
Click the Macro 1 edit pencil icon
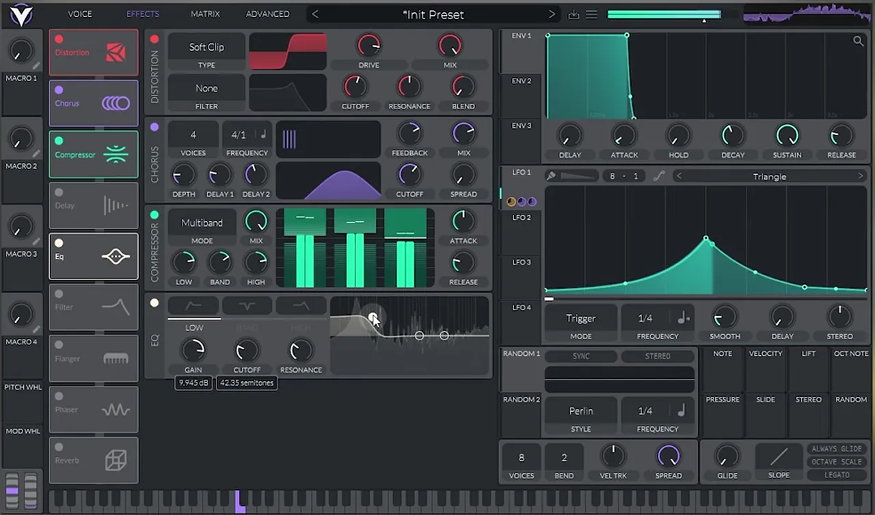click(36, 66)
